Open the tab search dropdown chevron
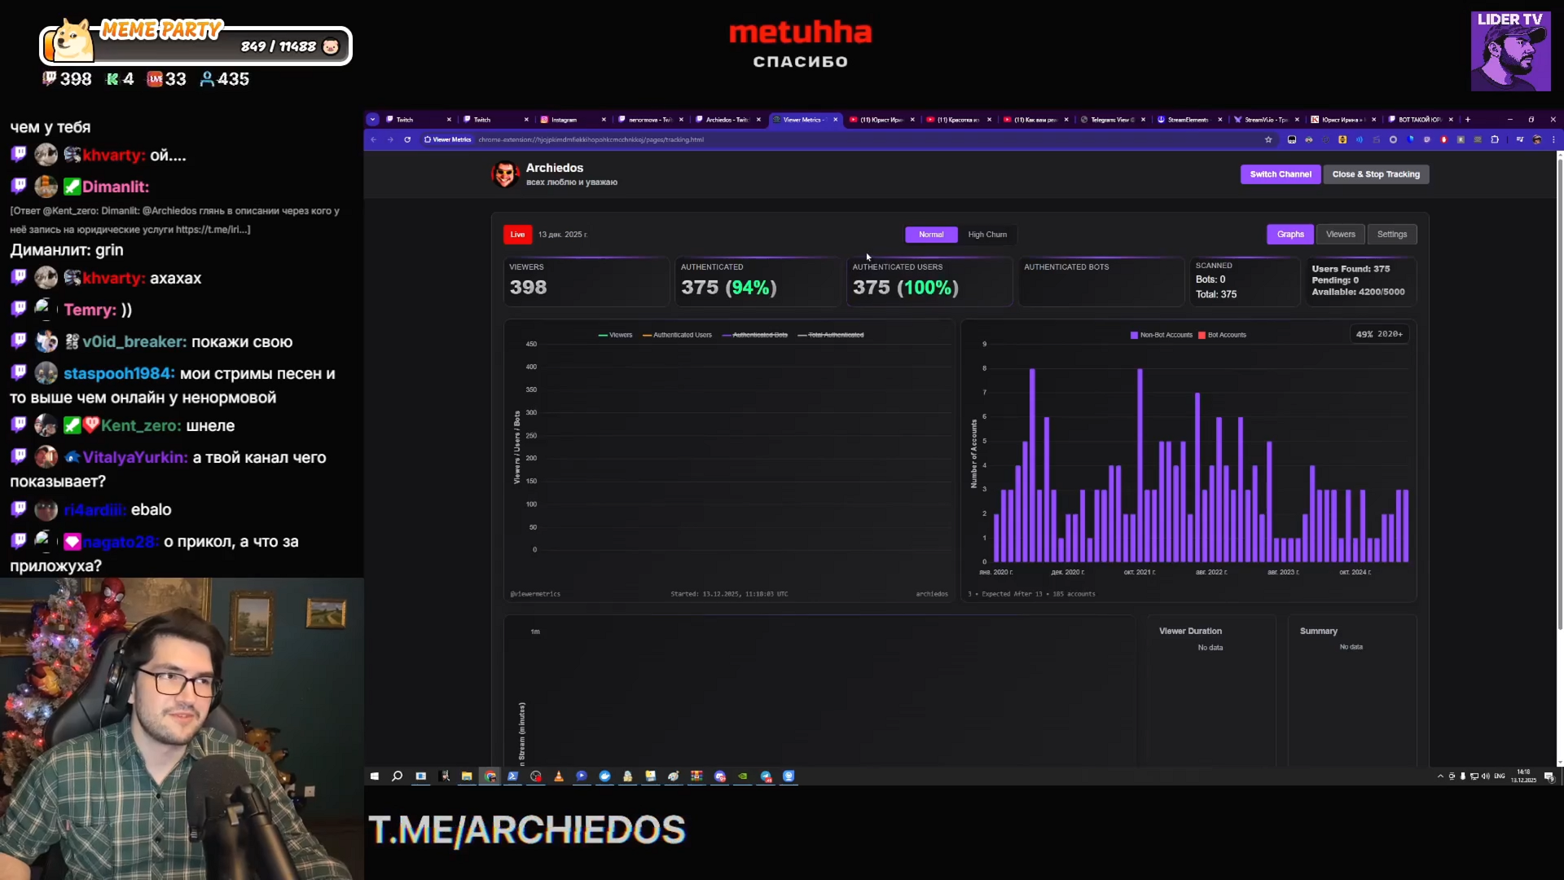Image resolution: width=1564 pixels, height=880 pixels. (373, 120)
